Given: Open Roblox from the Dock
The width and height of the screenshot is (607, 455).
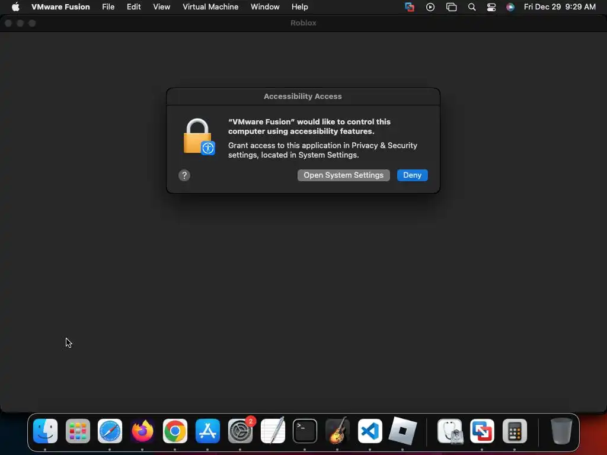Looking at the screenshot, I should coord(402,431).
